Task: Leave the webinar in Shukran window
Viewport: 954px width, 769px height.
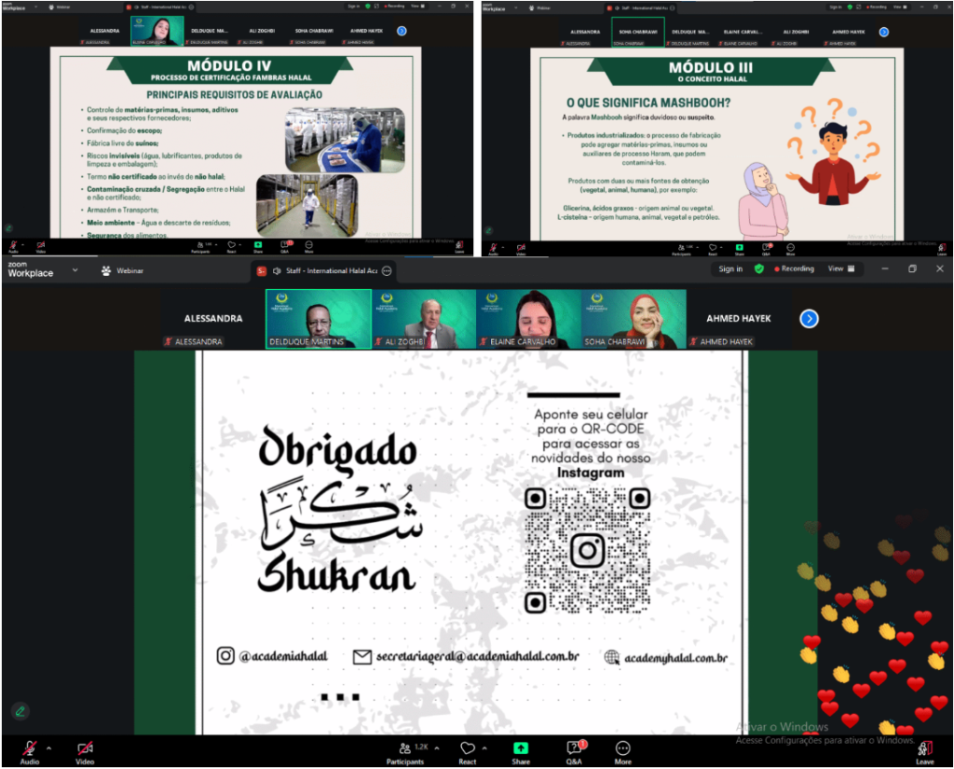Action: point(925,752)
